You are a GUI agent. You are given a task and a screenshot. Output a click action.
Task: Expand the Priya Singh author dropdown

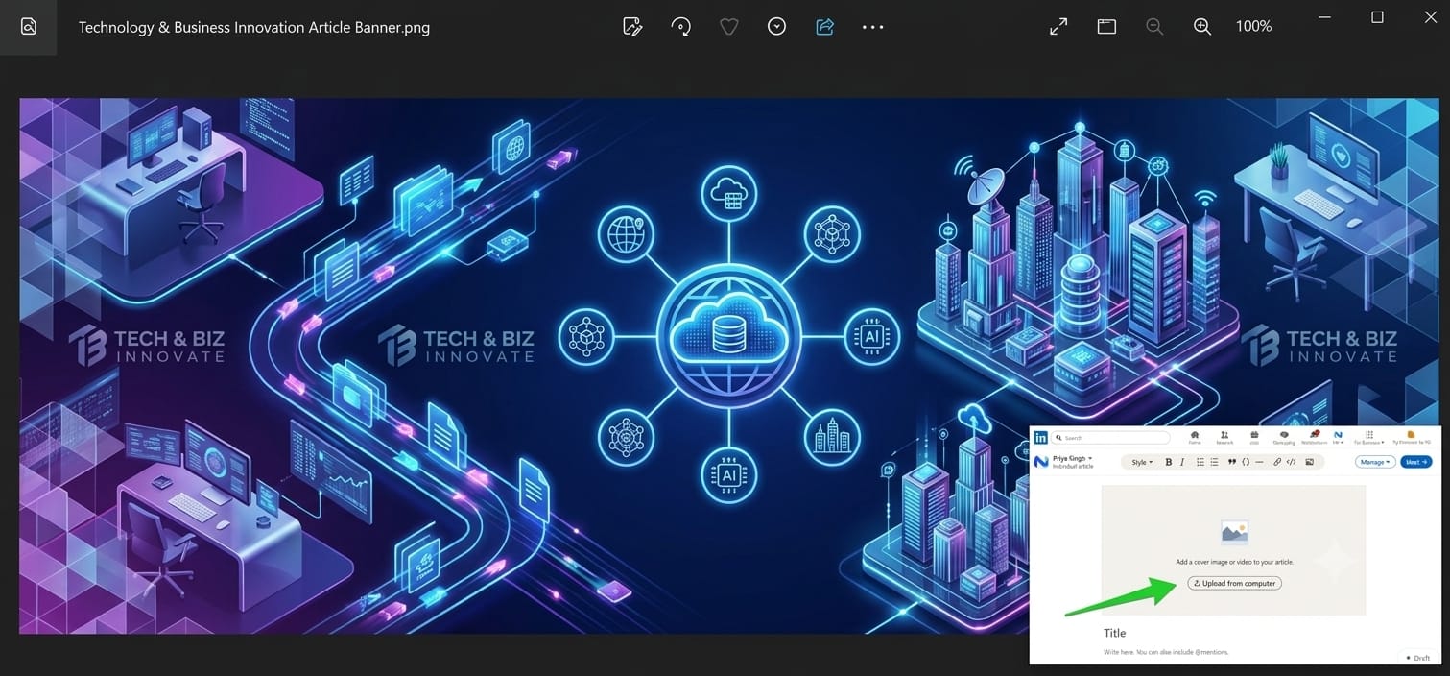coord(1072,458)
